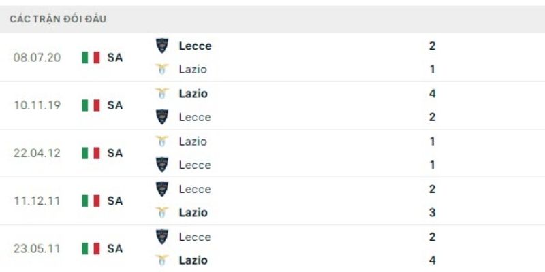This screenshot has height=272, width=545.
Task: Click Italian flag beside the 08.07.20 date
Action: click(x=91, y=58)
